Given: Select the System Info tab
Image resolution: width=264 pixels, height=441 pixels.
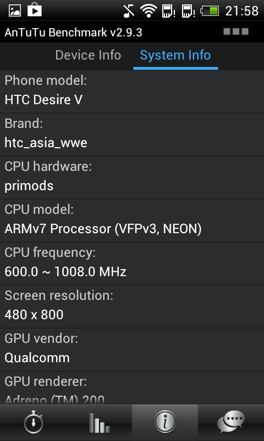Looking at the screenshot, I should coord(175,55).
